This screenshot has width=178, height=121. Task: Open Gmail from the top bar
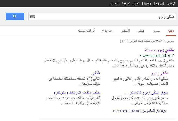(x=159, y=4)
